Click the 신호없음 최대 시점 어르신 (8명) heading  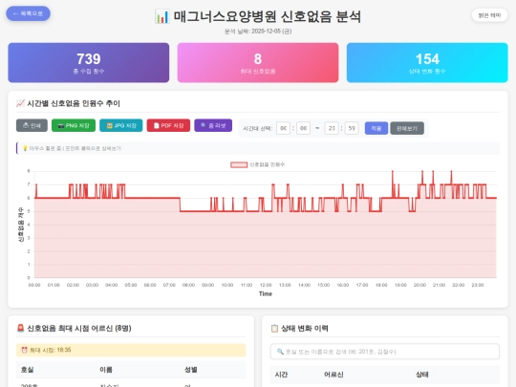(79, 328)
